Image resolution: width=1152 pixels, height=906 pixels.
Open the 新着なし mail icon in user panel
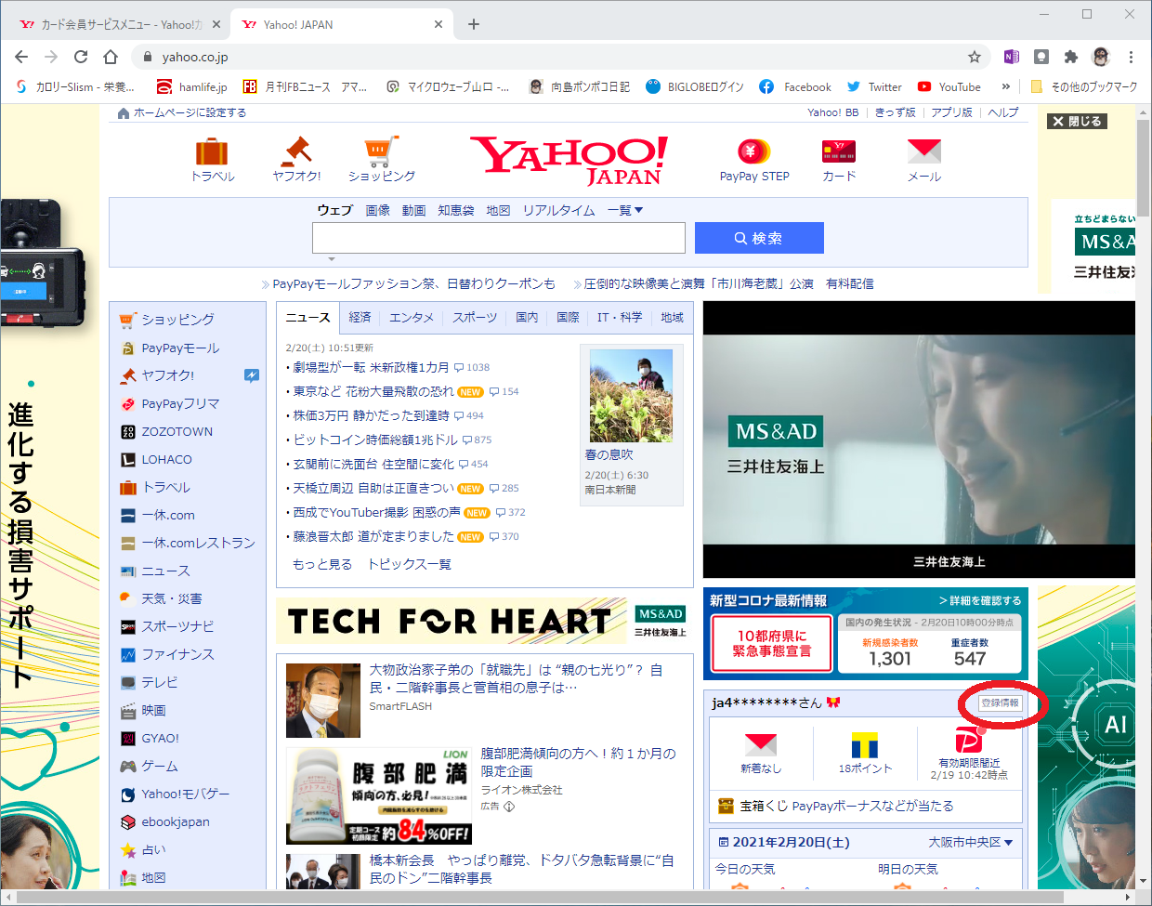[761, 744]
